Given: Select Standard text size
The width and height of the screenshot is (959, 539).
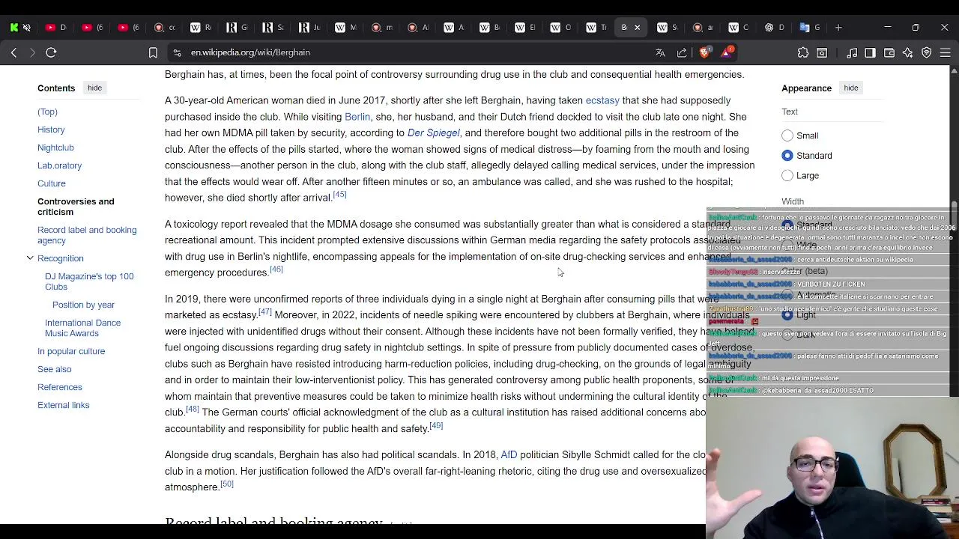Looking at the screenshot, I should pyautogui.click(x=787, y=155).
